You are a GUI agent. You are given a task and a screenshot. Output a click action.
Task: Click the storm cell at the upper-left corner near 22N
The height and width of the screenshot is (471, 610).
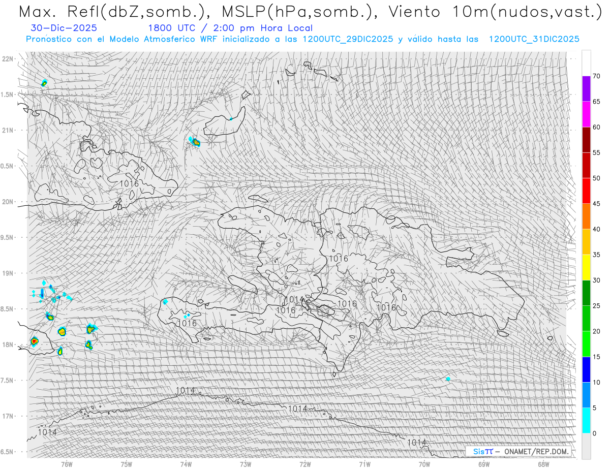pos(44,83)
